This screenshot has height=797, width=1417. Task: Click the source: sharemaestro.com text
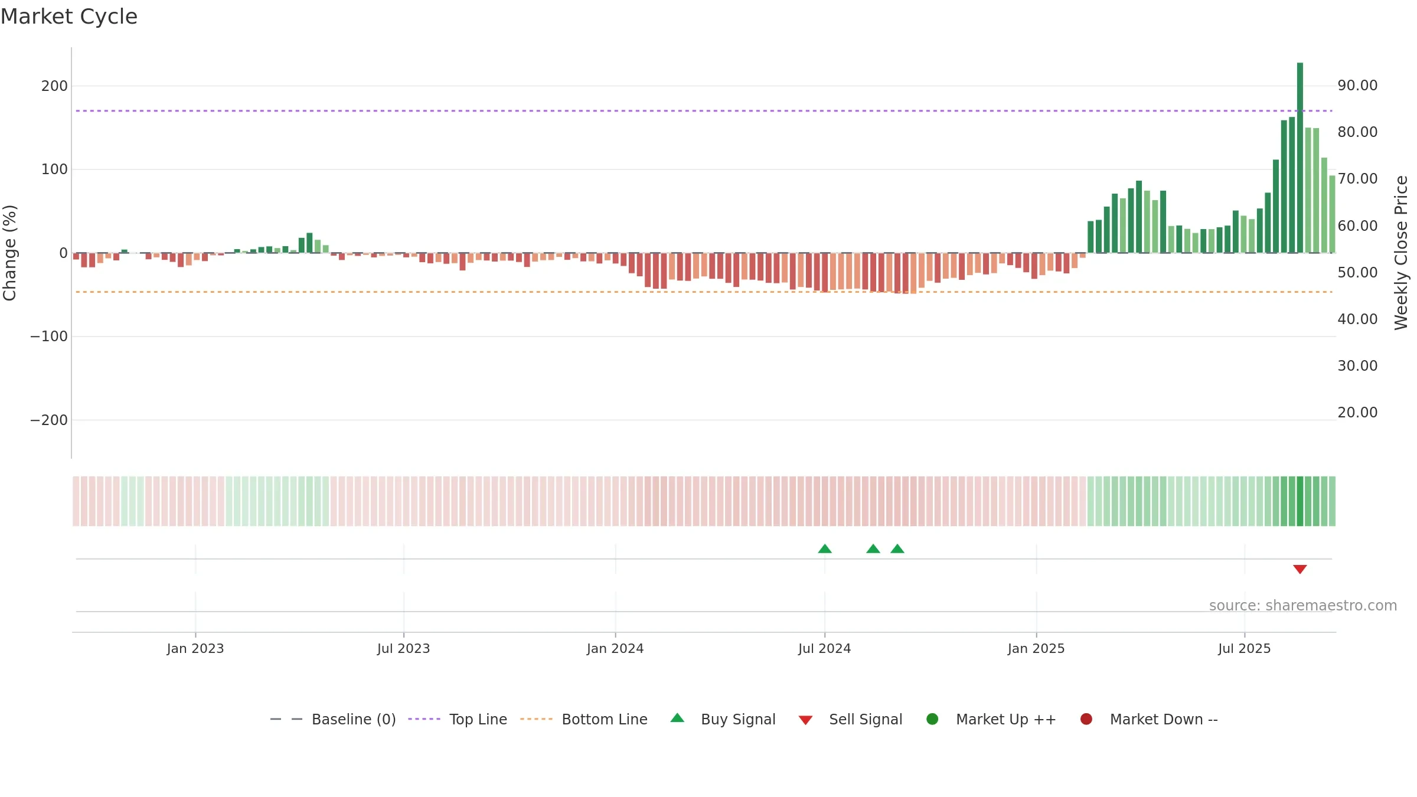(x=1303, y=606)
